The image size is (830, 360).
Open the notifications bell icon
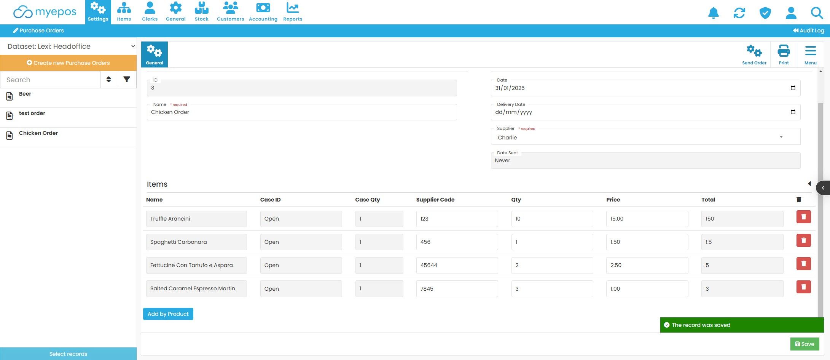click(714, 13)
